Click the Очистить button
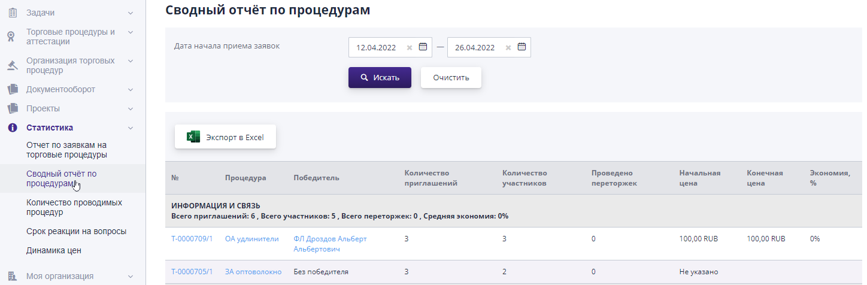 (451, 78)
